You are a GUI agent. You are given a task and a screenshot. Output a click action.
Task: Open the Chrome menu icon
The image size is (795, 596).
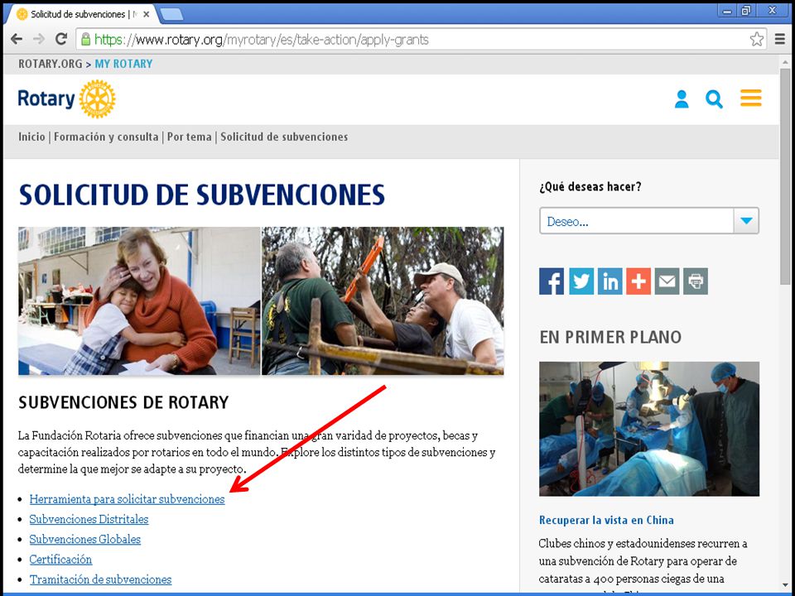click(780, 39)
